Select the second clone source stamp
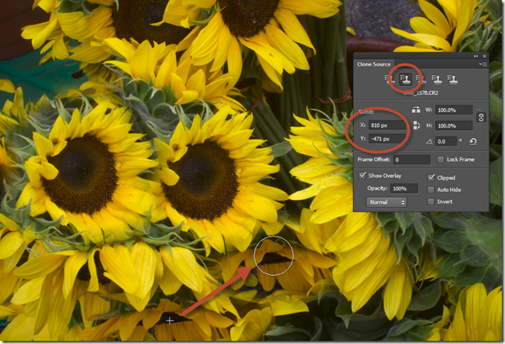The height and width of the screenshot is (344, 505). 405,79
